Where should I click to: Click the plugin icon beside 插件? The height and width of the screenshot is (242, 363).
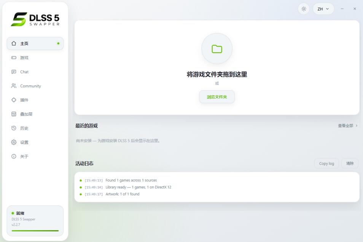click(14, 100)
